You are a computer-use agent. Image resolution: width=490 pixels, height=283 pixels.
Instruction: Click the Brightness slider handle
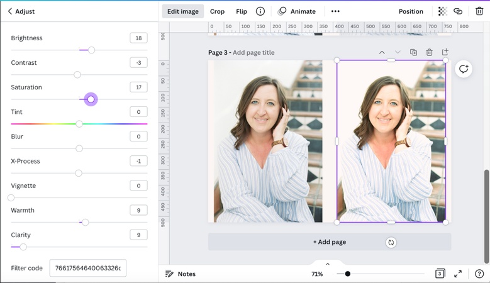pos(91,50)
